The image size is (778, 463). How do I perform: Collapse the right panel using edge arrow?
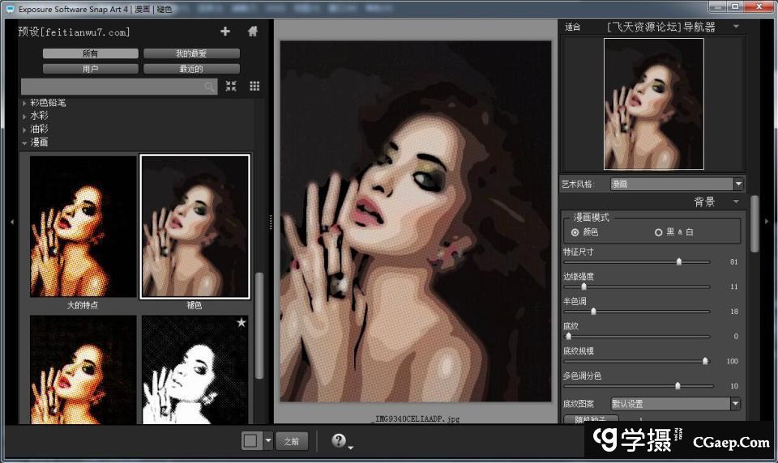point(767,221)
